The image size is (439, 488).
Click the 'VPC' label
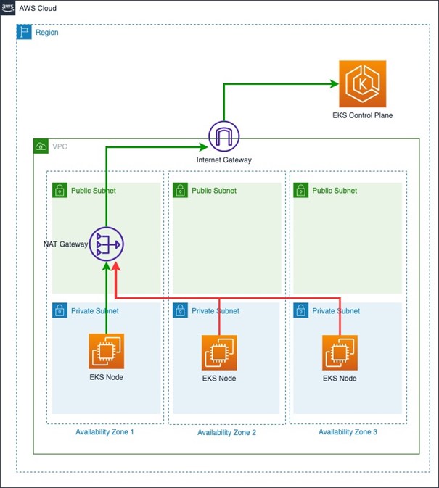(x=60, y=146)
